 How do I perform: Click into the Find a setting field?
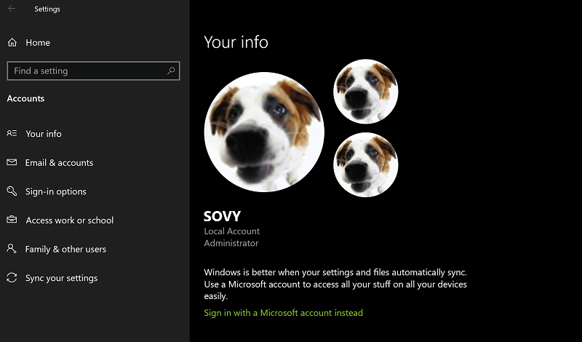coord(93,71)
